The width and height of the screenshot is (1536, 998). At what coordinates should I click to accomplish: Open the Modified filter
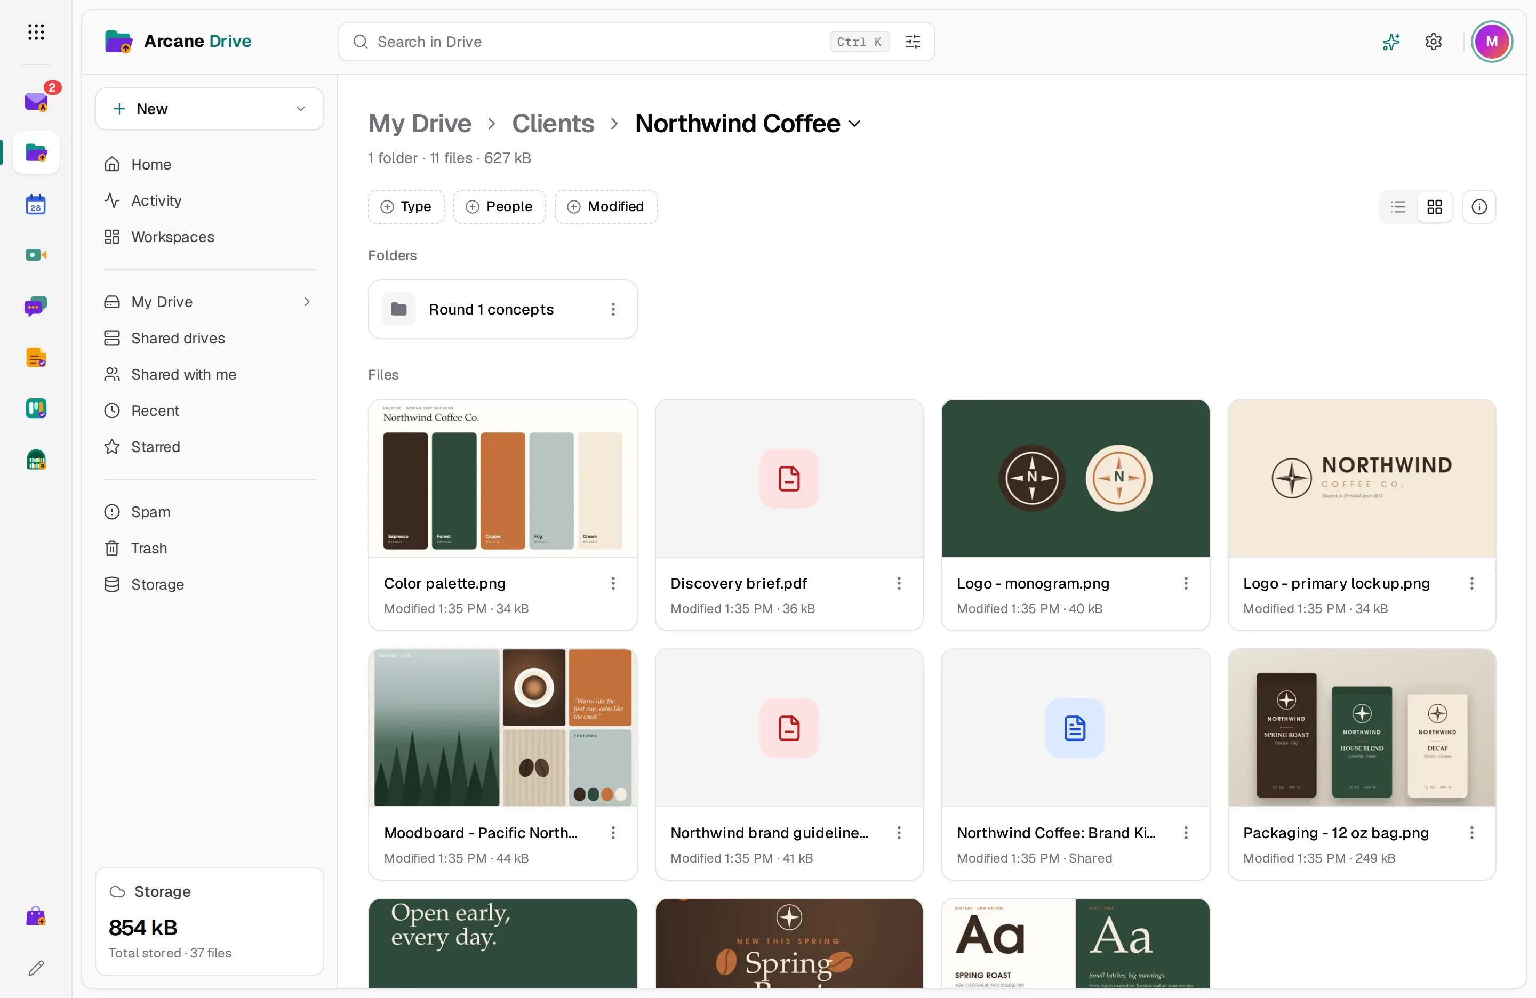pyautogui.click(x=606, y=206)
